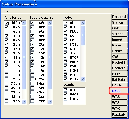Toggle 30m in Valid bands
Screen dimensions: 129x119
click(x=7, y=40)
